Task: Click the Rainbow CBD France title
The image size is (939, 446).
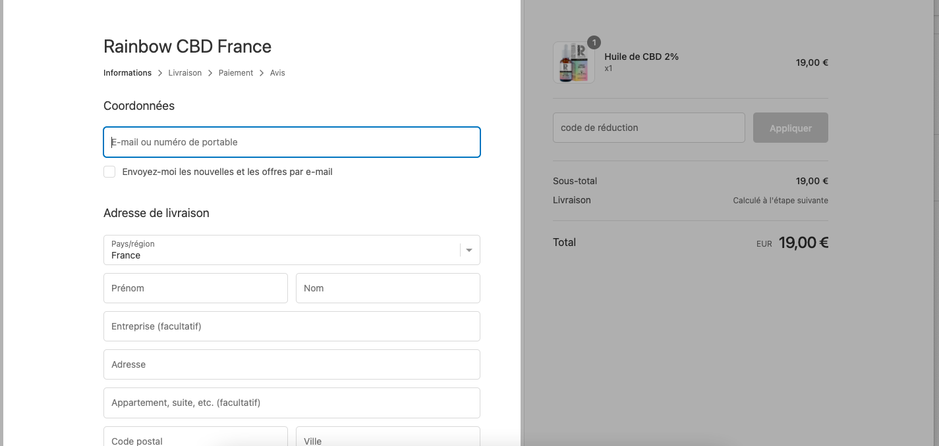Action: tap(188, 47)
